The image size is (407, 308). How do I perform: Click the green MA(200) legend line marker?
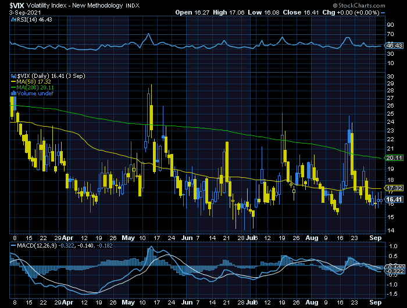pyautogui.click(x=13, y=87)
